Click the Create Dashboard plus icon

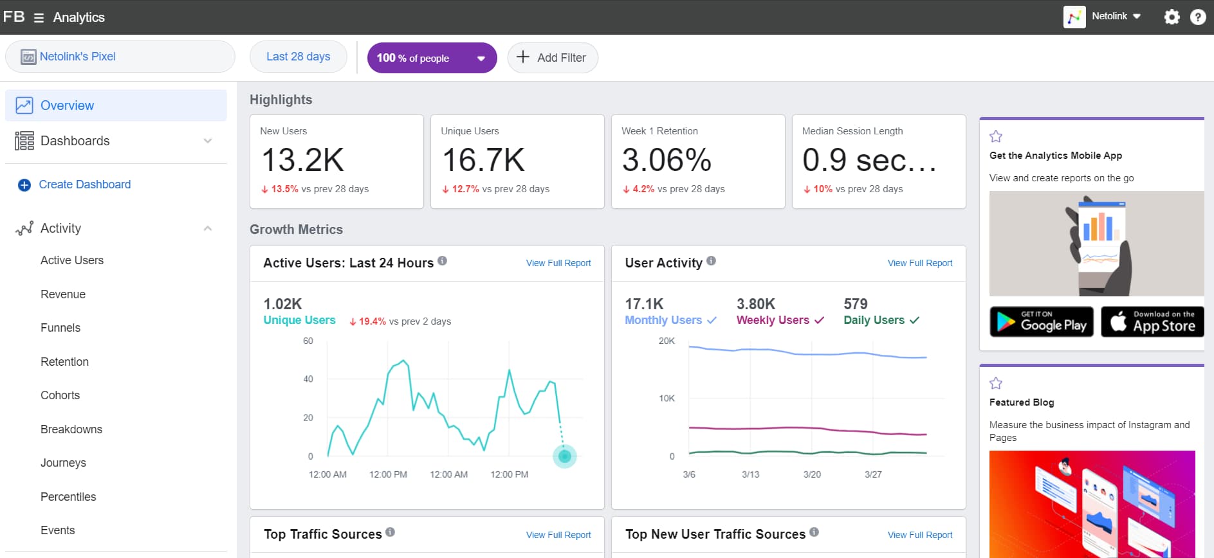[x=24, y=185]
